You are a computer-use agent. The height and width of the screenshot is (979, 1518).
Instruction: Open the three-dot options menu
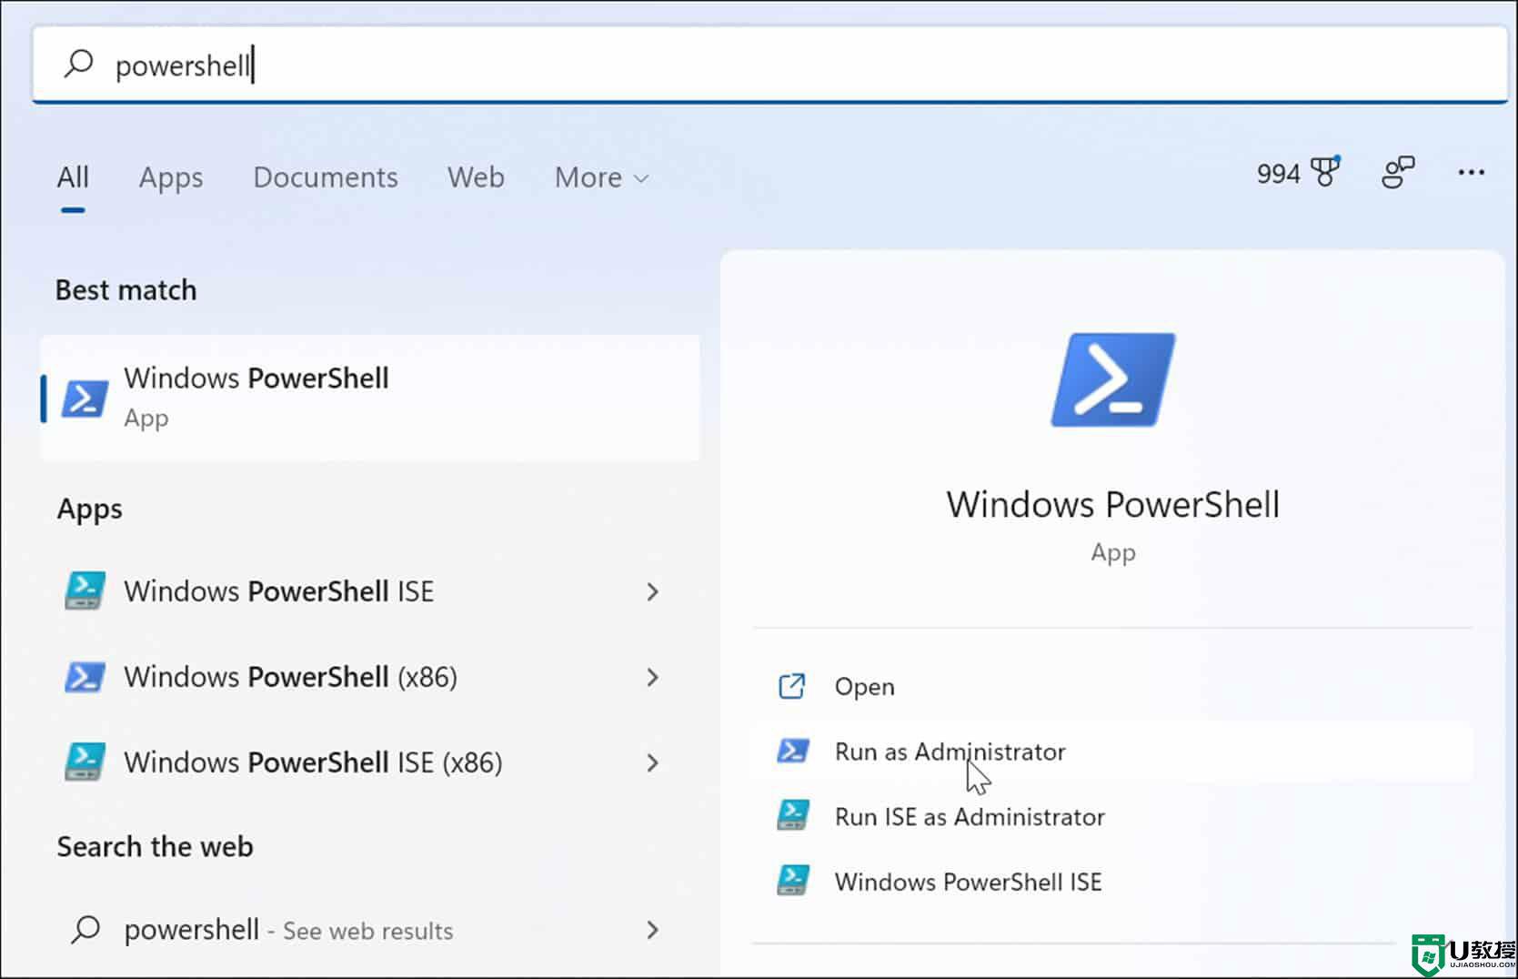pyautogui.click(x=1471, y=172)
